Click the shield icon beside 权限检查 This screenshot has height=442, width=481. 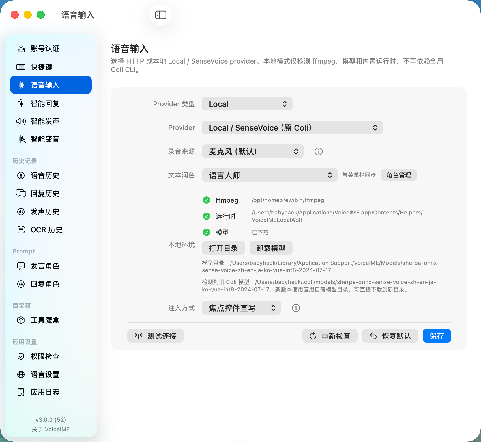[x=21, y=356]
